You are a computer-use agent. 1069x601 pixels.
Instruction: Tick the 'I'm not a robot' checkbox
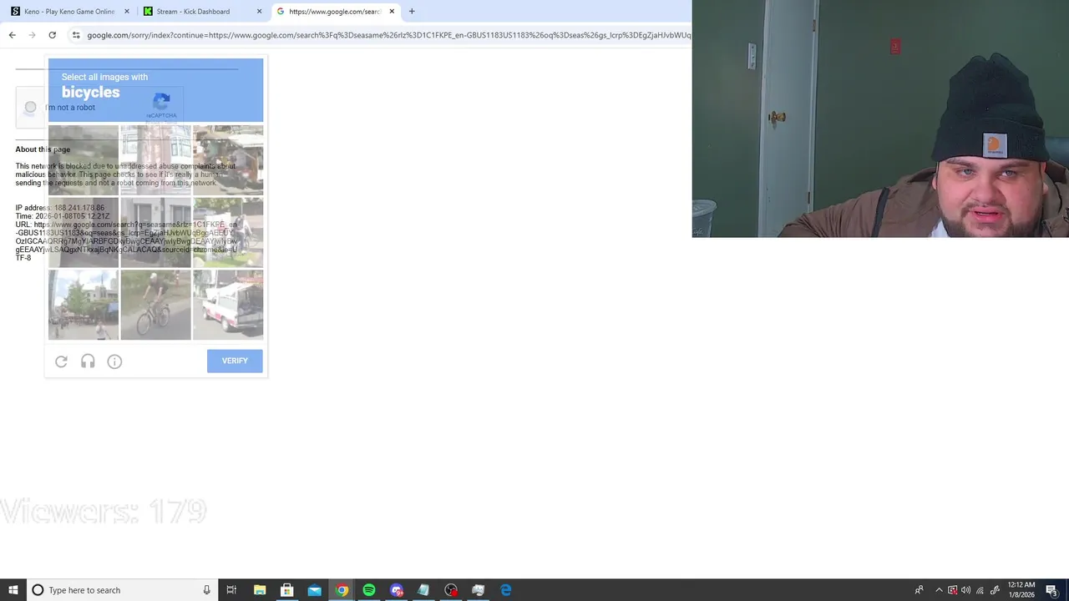pyautogui.click(x=31, y=107)
